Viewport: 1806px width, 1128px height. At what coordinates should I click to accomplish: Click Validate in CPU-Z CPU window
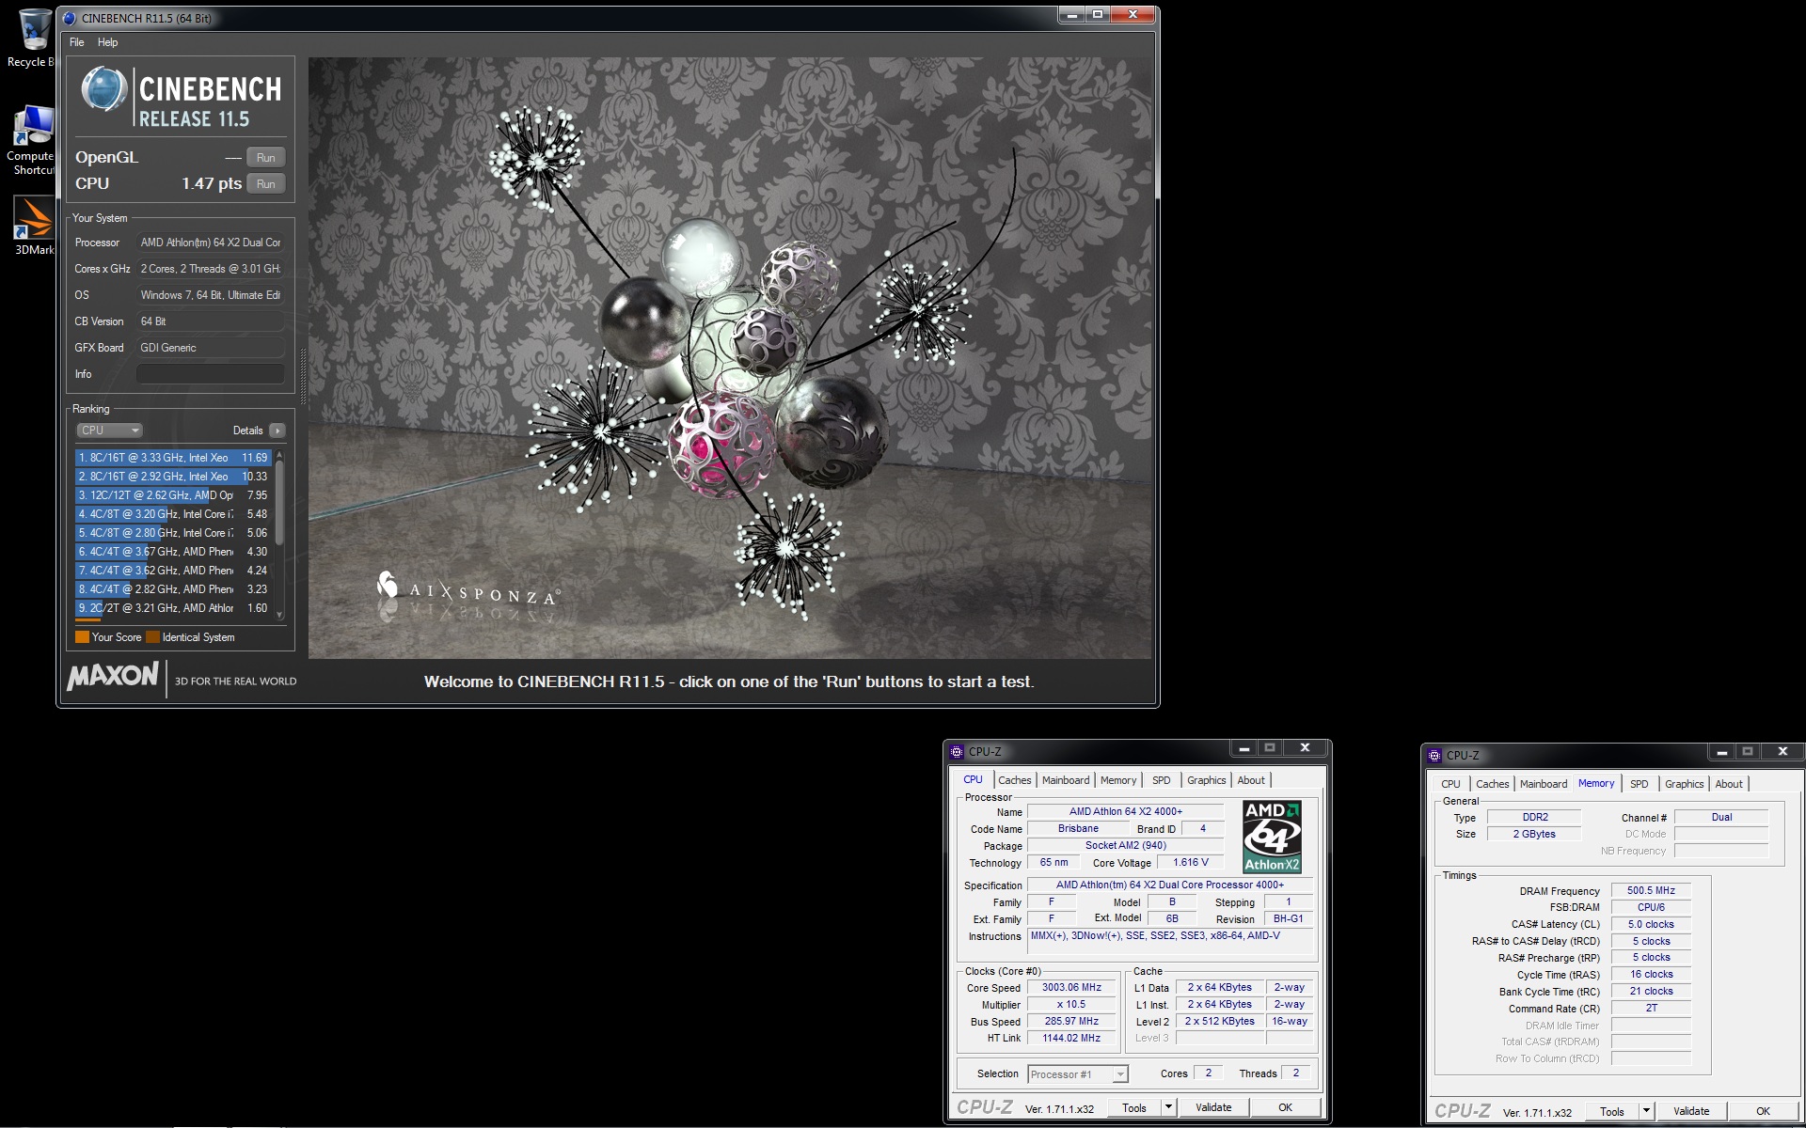click(x=1213, y=1108)
